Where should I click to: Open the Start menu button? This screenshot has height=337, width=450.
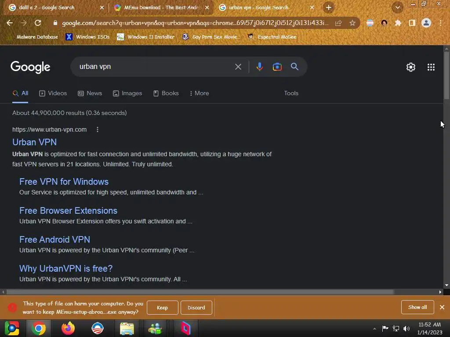click(12, 328)
